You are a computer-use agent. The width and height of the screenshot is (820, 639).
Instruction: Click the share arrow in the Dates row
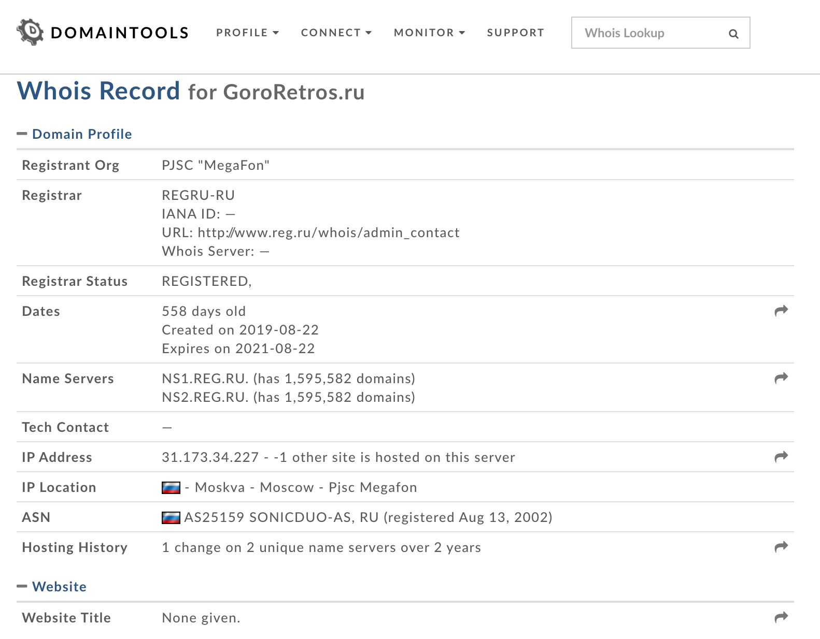(781, 311)
